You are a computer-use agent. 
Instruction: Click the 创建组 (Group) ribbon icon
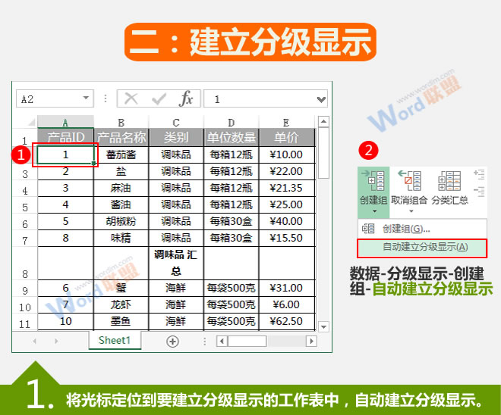[373, 183]
